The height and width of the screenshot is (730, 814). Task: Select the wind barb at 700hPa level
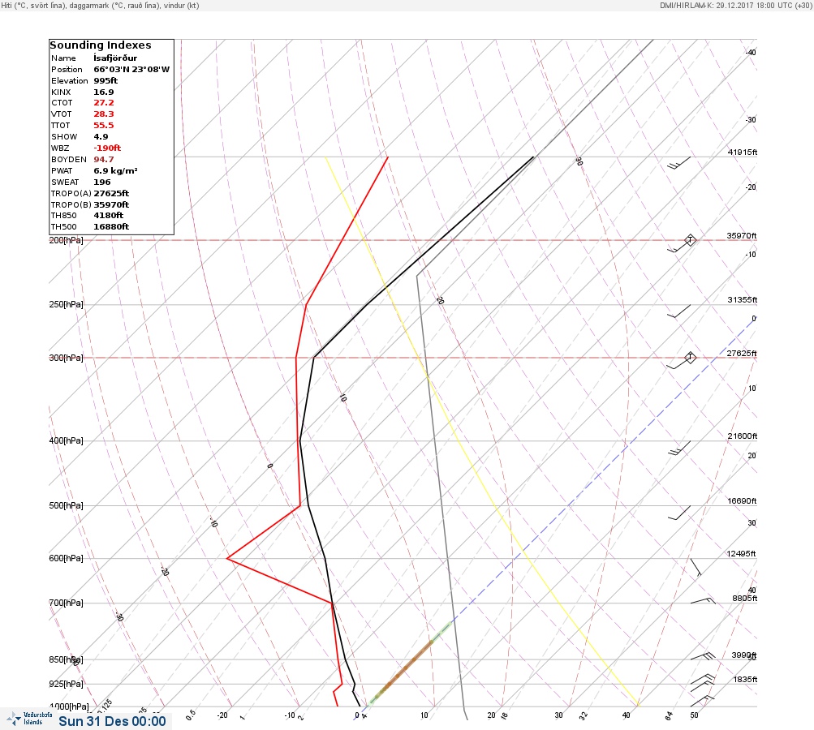coord(703,601)
